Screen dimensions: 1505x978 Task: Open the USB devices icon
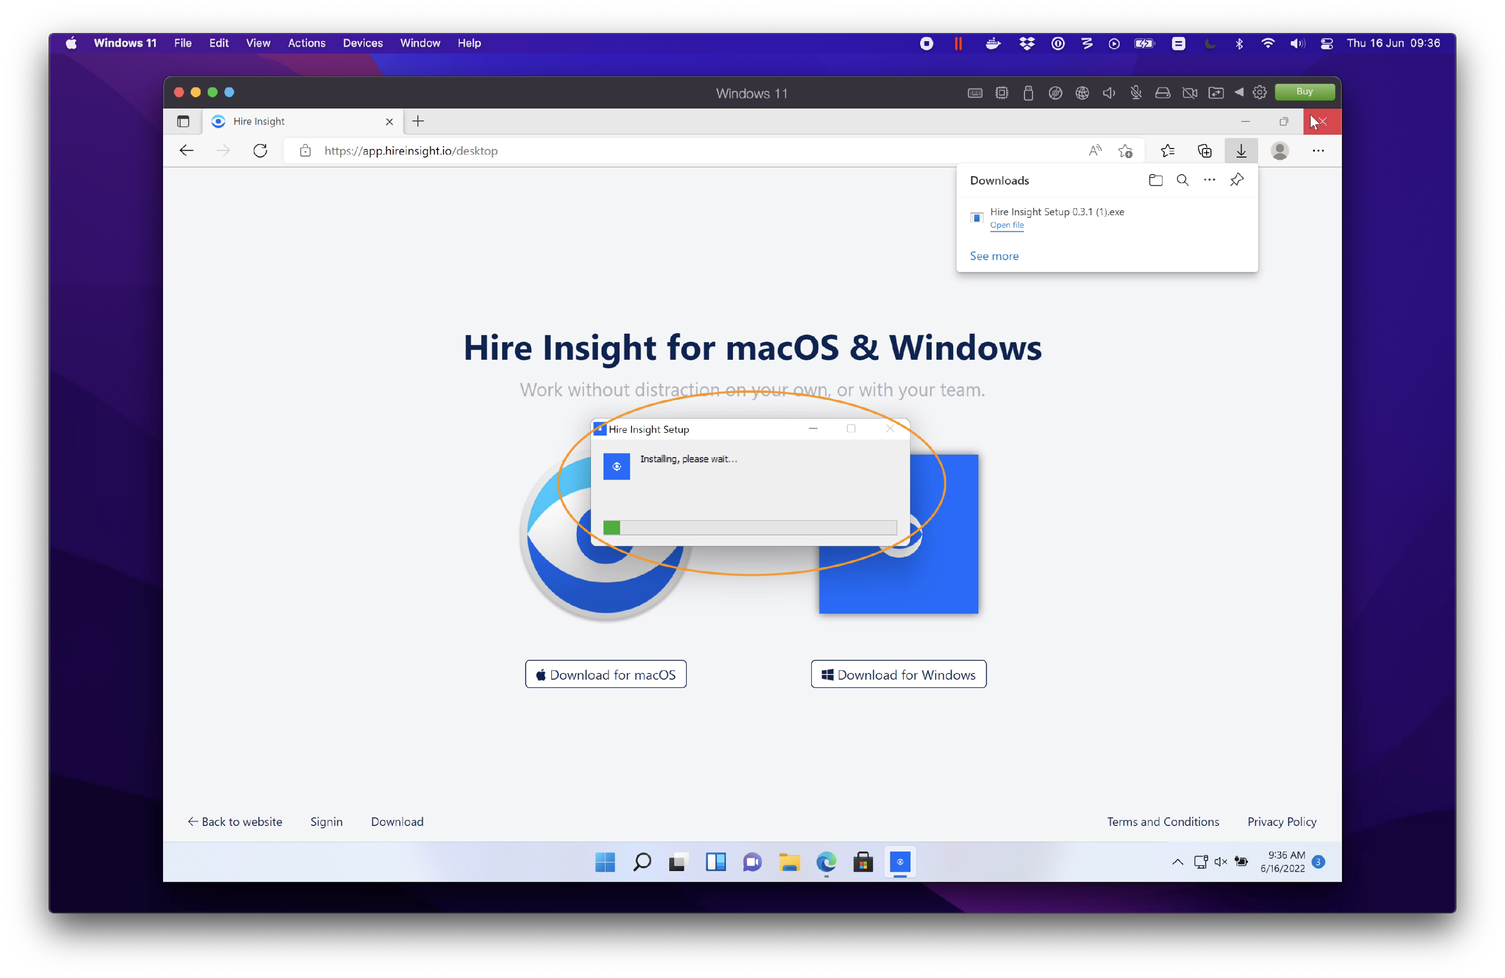(1027, 92)
